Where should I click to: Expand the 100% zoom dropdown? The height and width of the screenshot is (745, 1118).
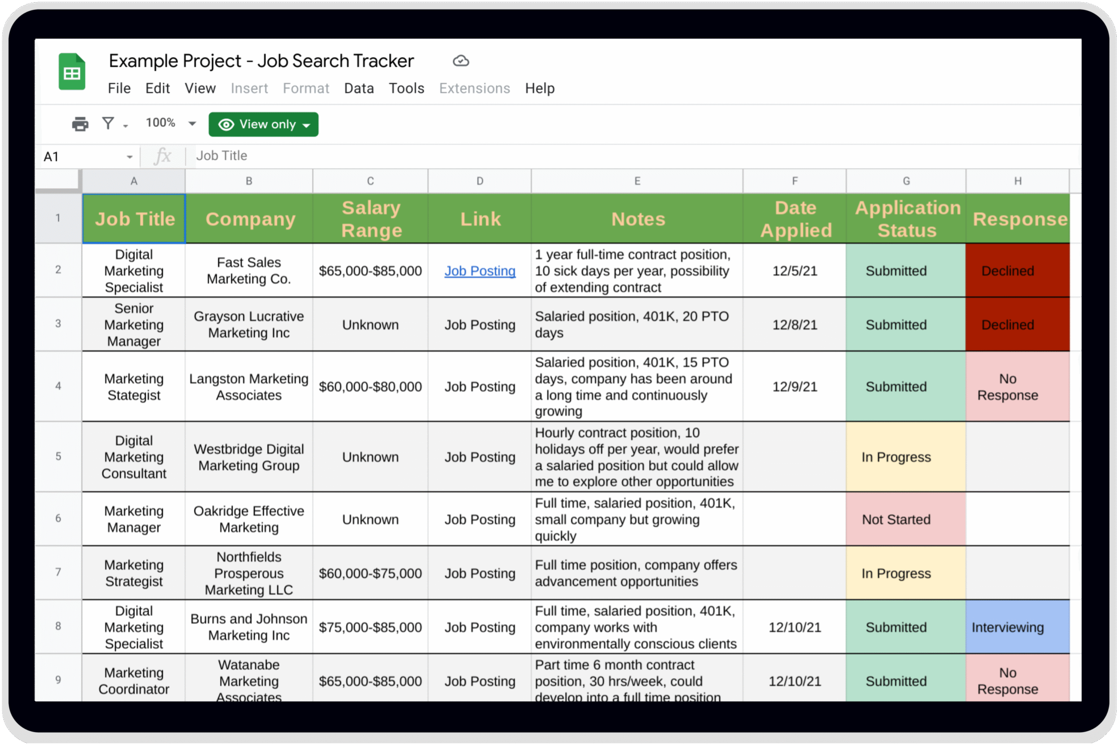click(x=192, y=124)
